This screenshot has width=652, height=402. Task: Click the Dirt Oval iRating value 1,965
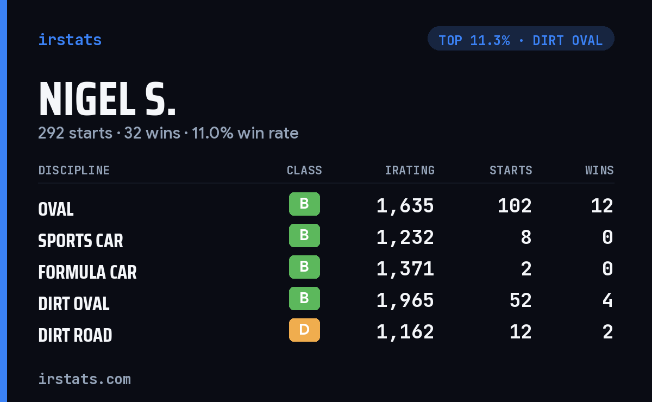coord(405,300)
